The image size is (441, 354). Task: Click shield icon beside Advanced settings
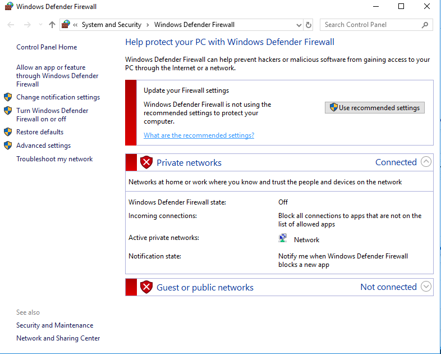(8, 146)
